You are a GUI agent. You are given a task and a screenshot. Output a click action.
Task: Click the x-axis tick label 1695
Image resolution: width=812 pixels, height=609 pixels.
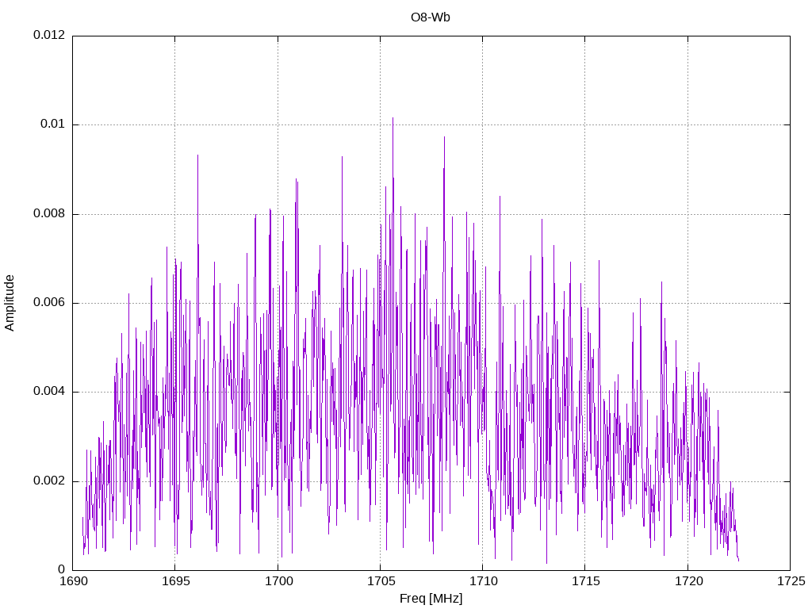coord(175,581)
